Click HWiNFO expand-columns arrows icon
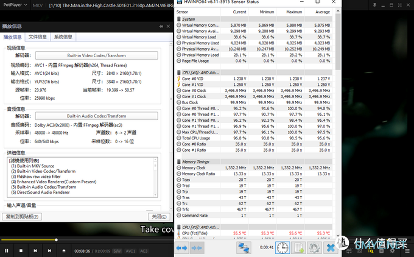 tap(181, 248)
